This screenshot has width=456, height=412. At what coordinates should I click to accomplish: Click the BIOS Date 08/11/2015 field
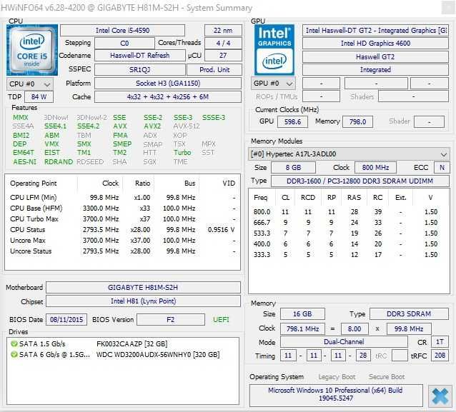coord(66,320)
